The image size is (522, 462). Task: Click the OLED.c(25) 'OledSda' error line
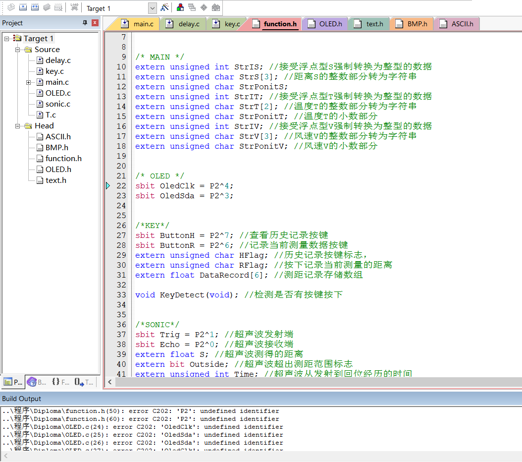(143, 435)
